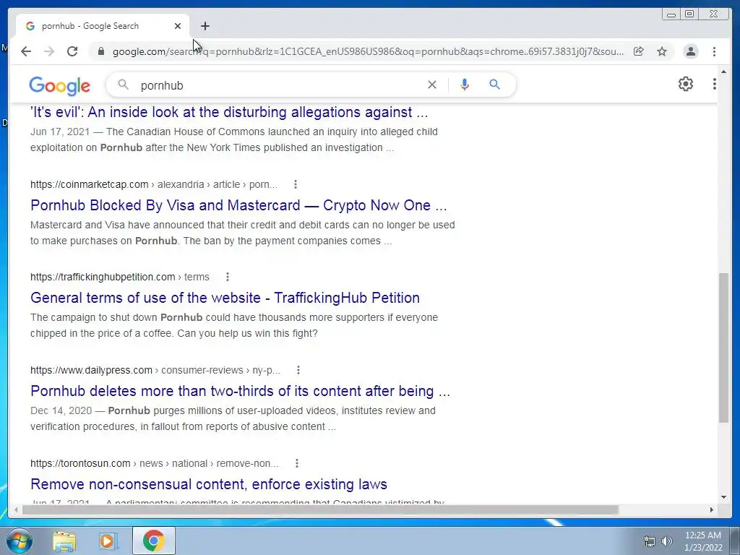
Task: Open network status tray icon
Action: (650, 541)
